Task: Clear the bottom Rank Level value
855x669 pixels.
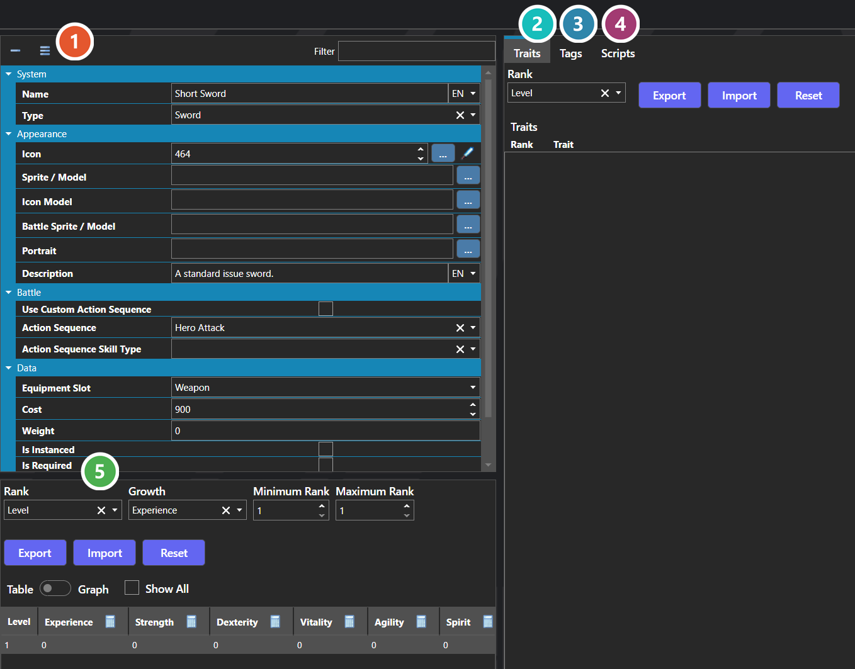Action: [x=101, y=510]
